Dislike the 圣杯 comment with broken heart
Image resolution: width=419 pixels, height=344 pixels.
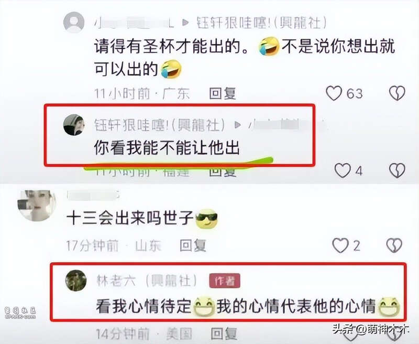pyautogui.click(x=397, y=93)
